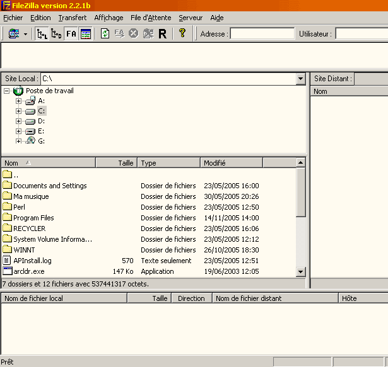Screen dimensions: 388x367
Task: Toggle the message log display icon
Action: tap(86, 34)
